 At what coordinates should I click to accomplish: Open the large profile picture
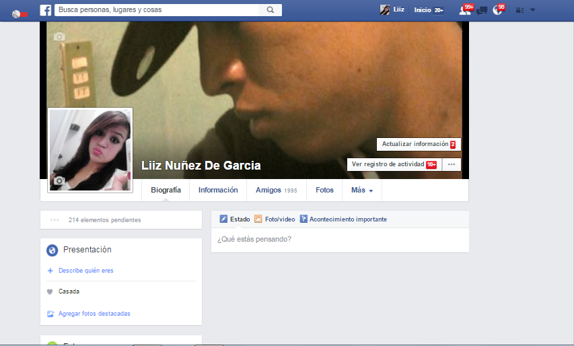[90, 150]
